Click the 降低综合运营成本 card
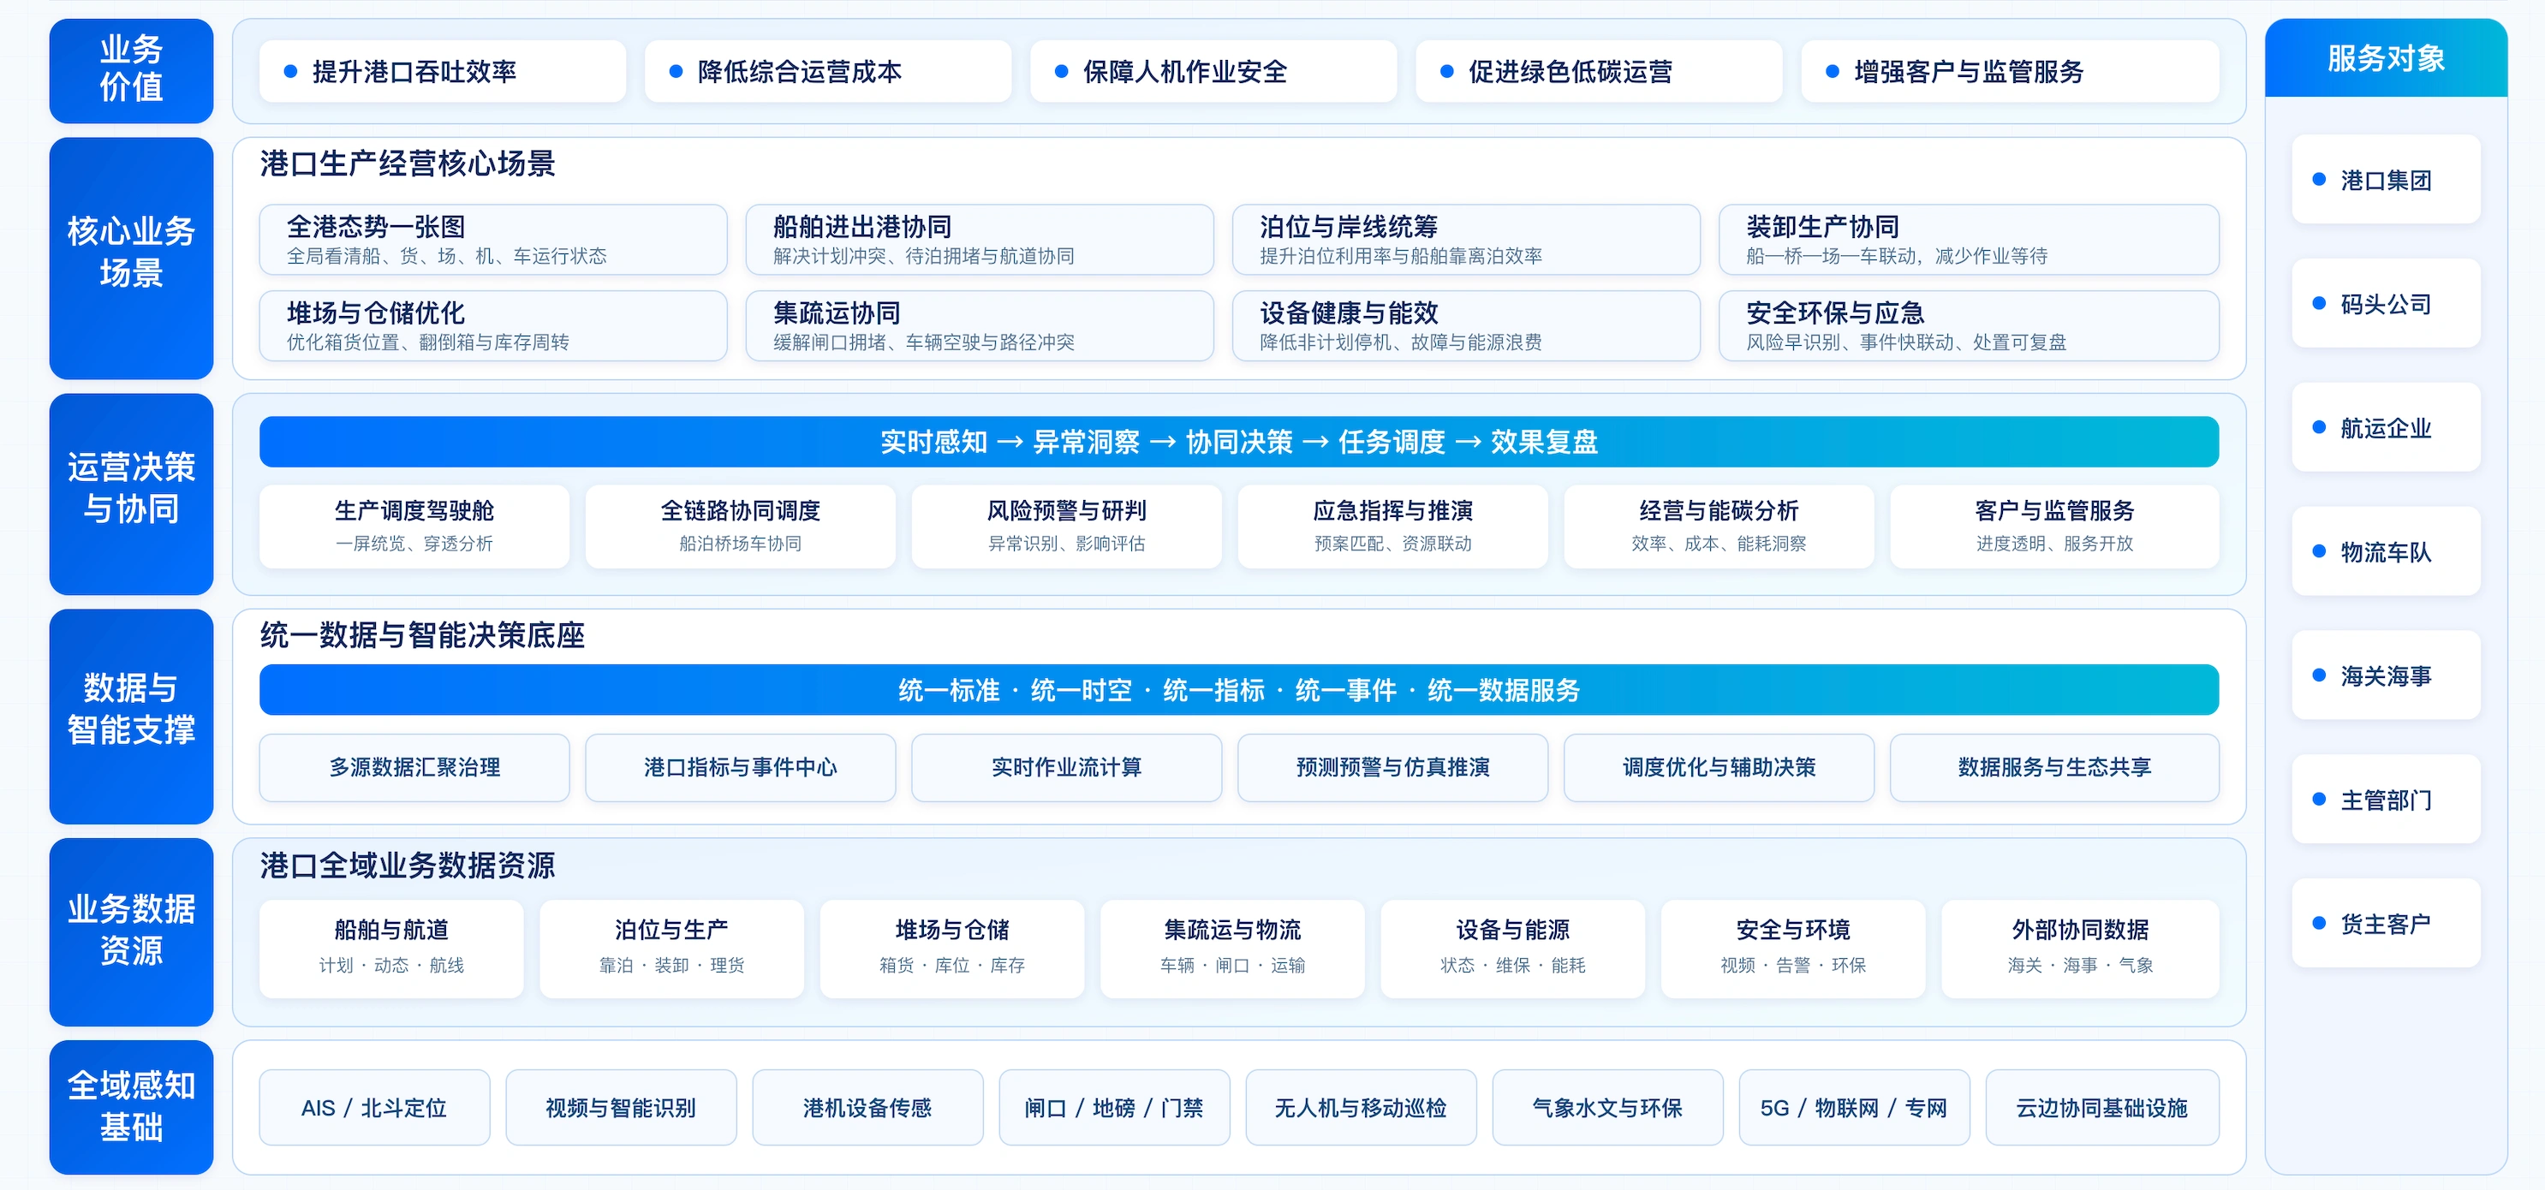Screen dimensions: 2545x1190 [828, 71]
